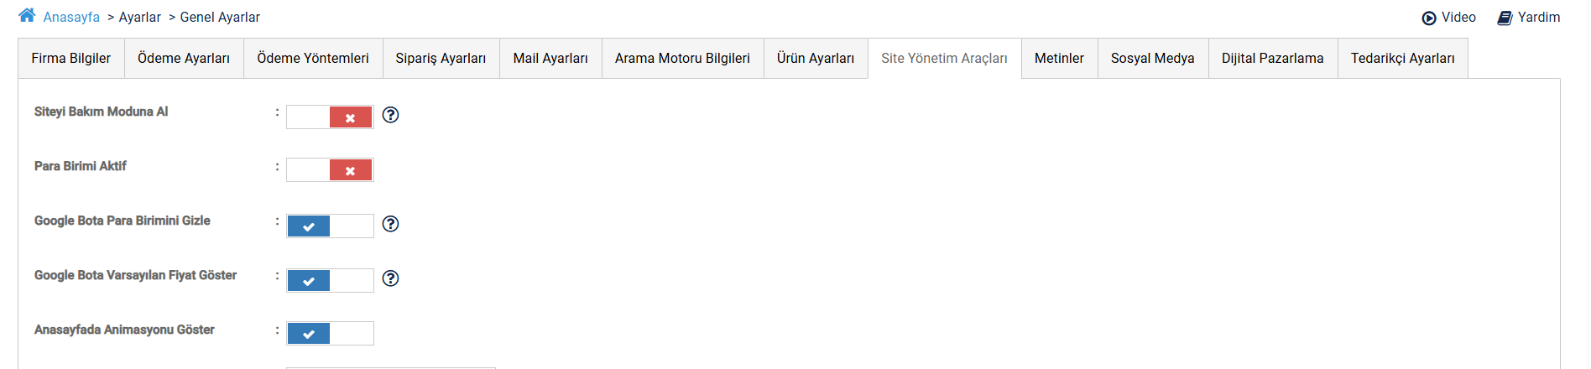This screenshot has height=369, width=1591.
Task: Open help for Siteyi Bakım Moduna Al
Action: [x=390, y=115]
